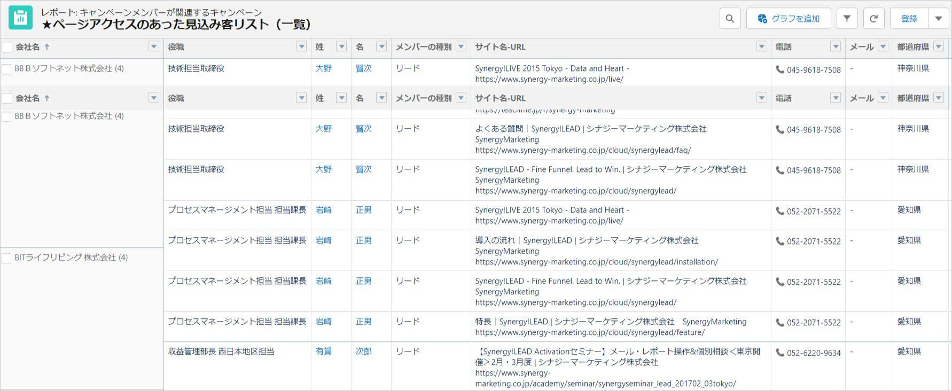This screenshot has width=952, height=391.
Task: Click リード in the 有賀 次郎 row
Action: coord(408,351)
